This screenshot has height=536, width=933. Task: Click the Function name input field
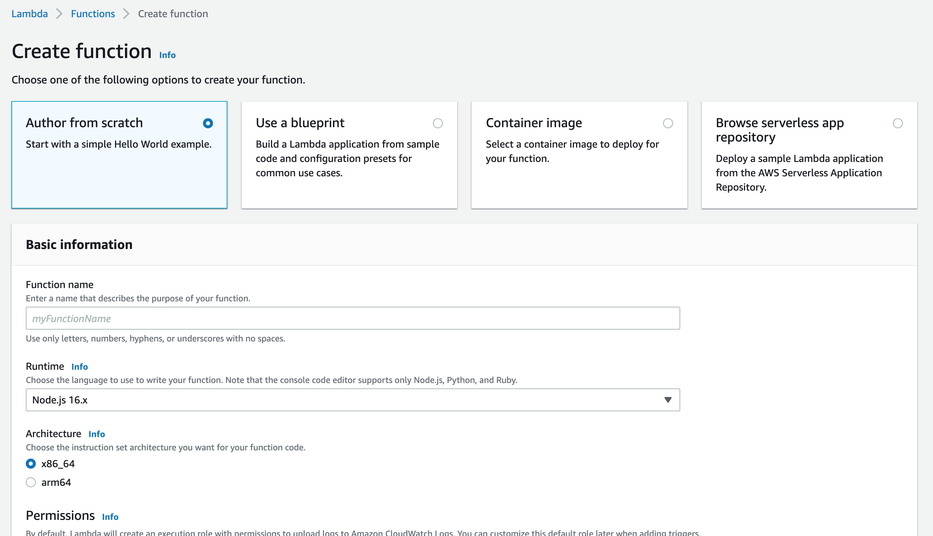pos(352,318)
